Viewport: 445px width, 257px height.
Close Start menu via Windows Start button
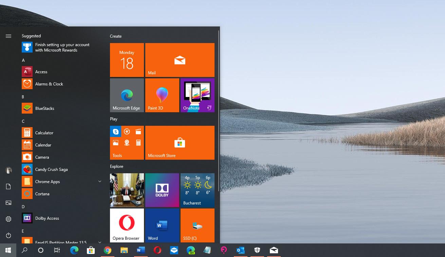8,250
